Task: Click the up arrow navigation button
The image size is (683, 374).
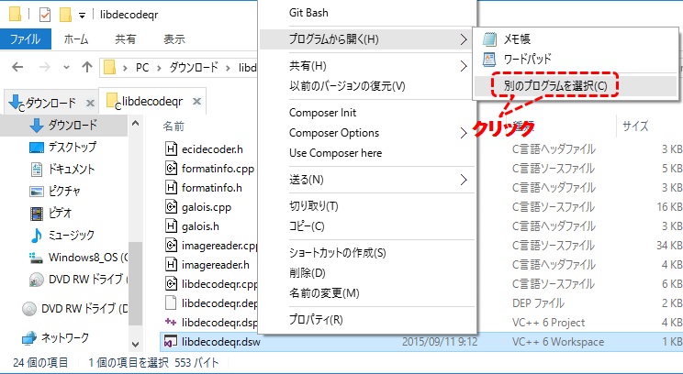Action: pyautogui.click(x=85, y=68)
